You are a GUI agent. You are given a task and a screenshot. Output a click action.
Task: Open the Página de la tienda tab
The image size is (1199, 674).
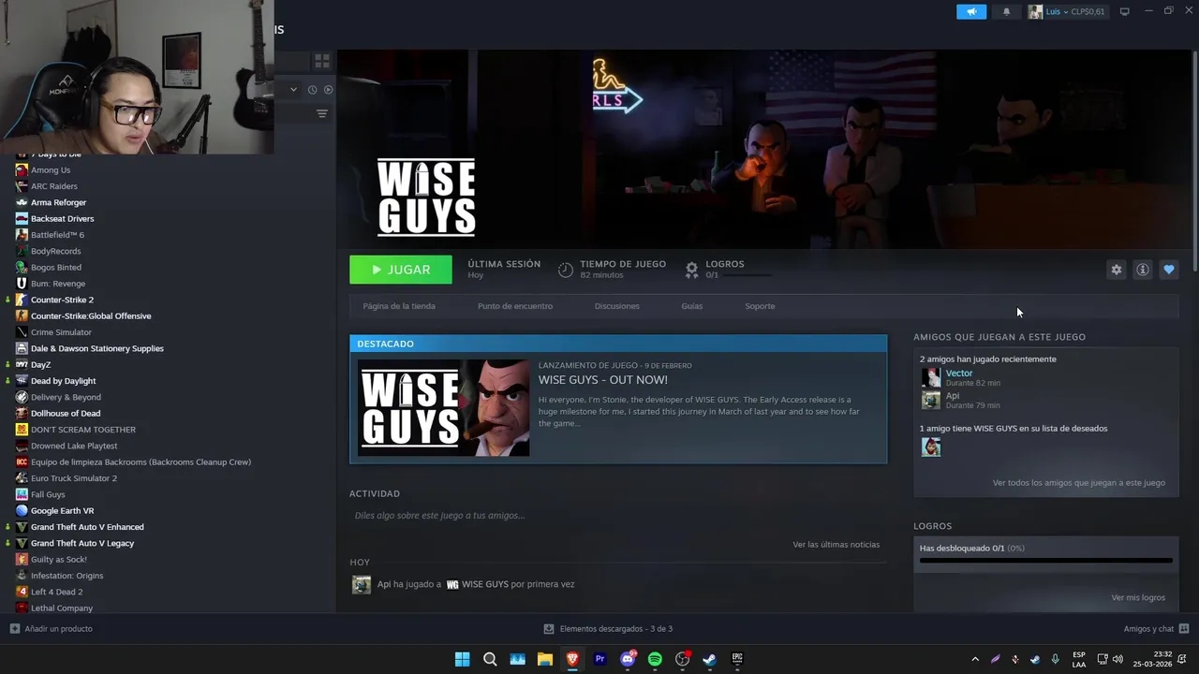pos(399,306)
